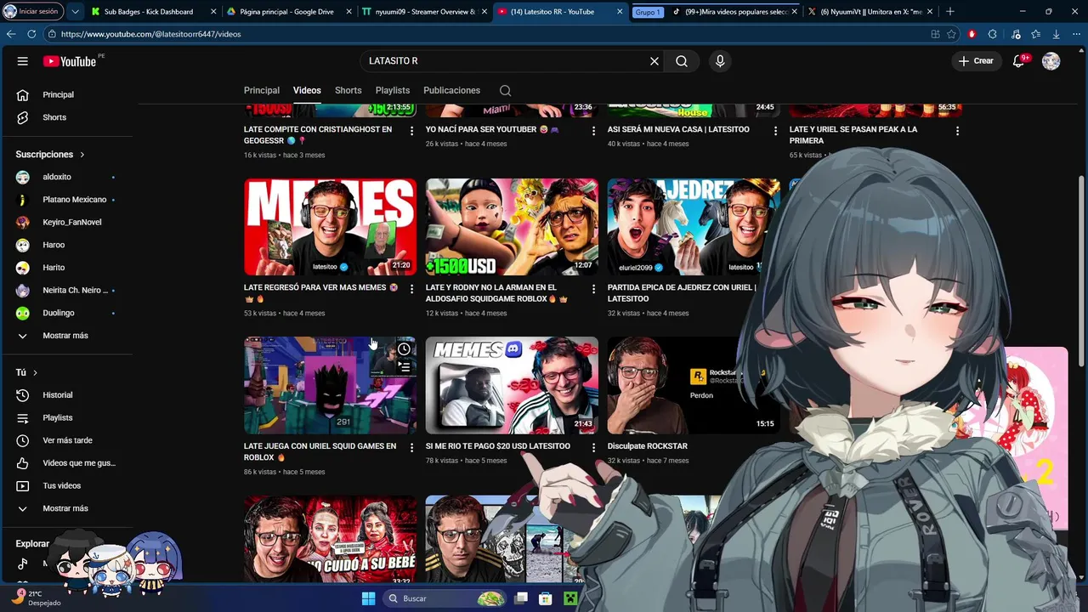The height and width of the screenshot is (612, 1088).
Task: Open the account avatar menu
Action: point(1051,61)
